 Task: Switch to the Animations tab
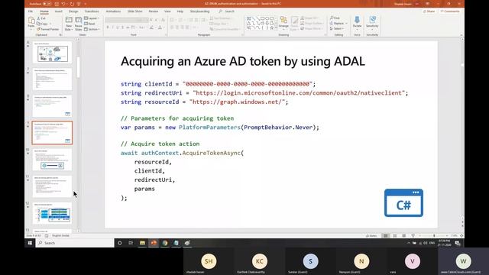(113, 11)
